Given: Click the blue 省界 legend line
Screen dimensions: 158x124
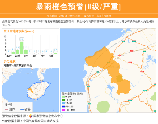Looking at the screenshot, I should tap(22, 109).
